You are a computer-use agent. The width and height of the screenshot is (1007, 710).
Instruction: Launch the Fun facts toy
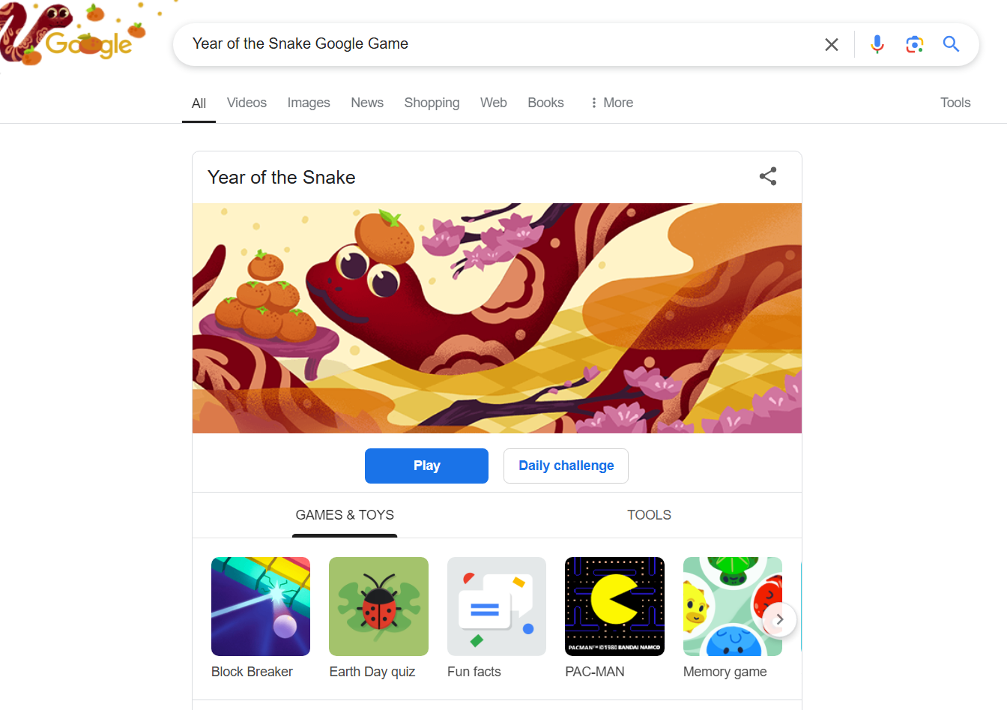[497, 607]
